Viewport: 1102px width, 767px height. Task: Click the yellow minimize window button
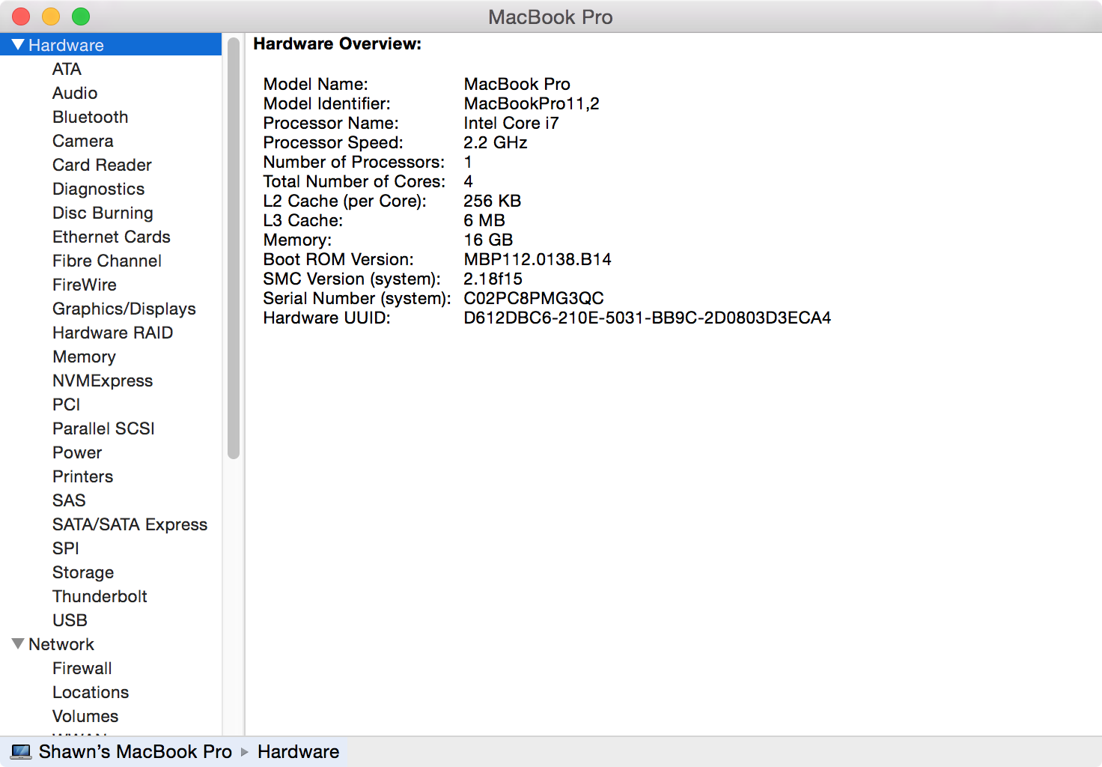tap(51, 16)
